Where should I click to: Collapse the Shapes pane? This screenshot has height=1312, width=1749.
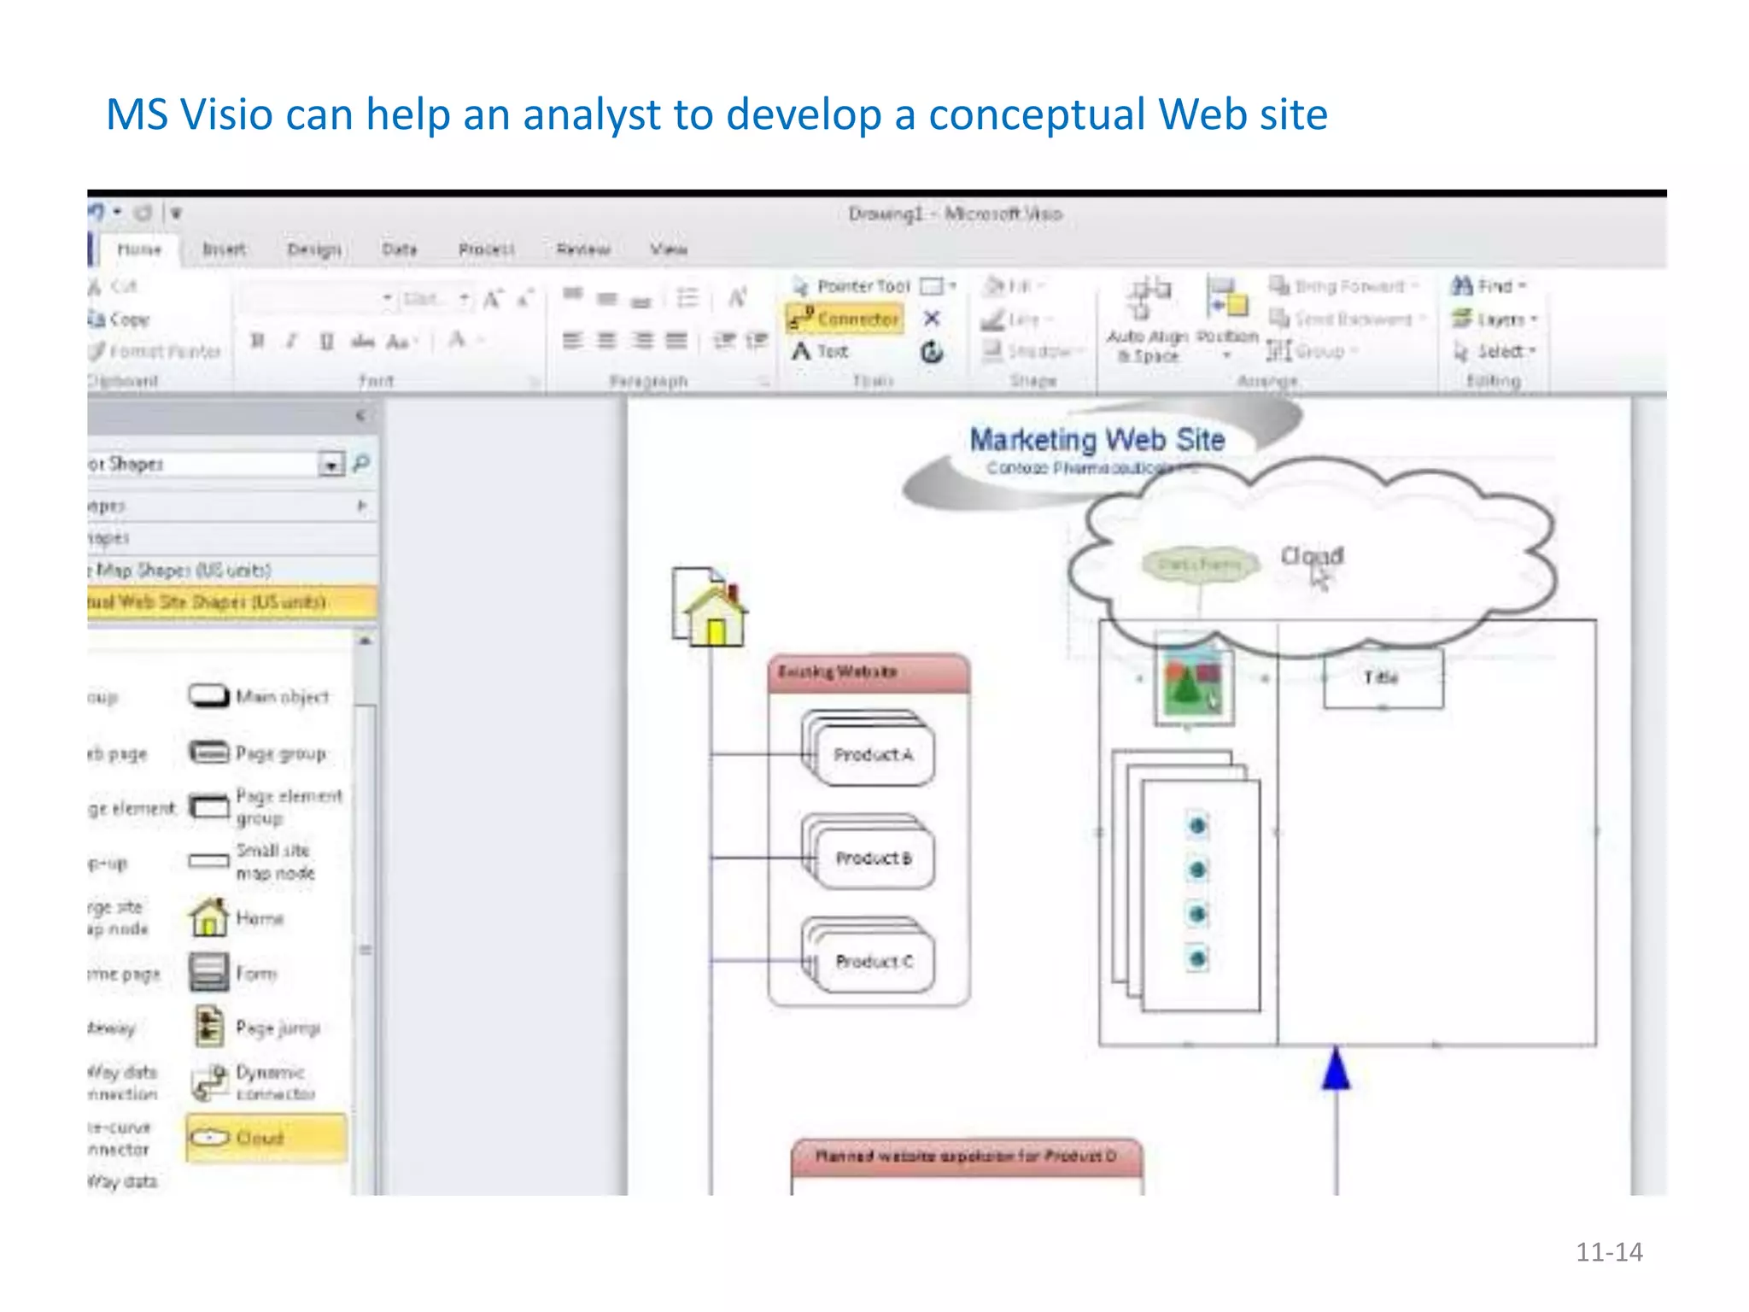click(360, 415)
